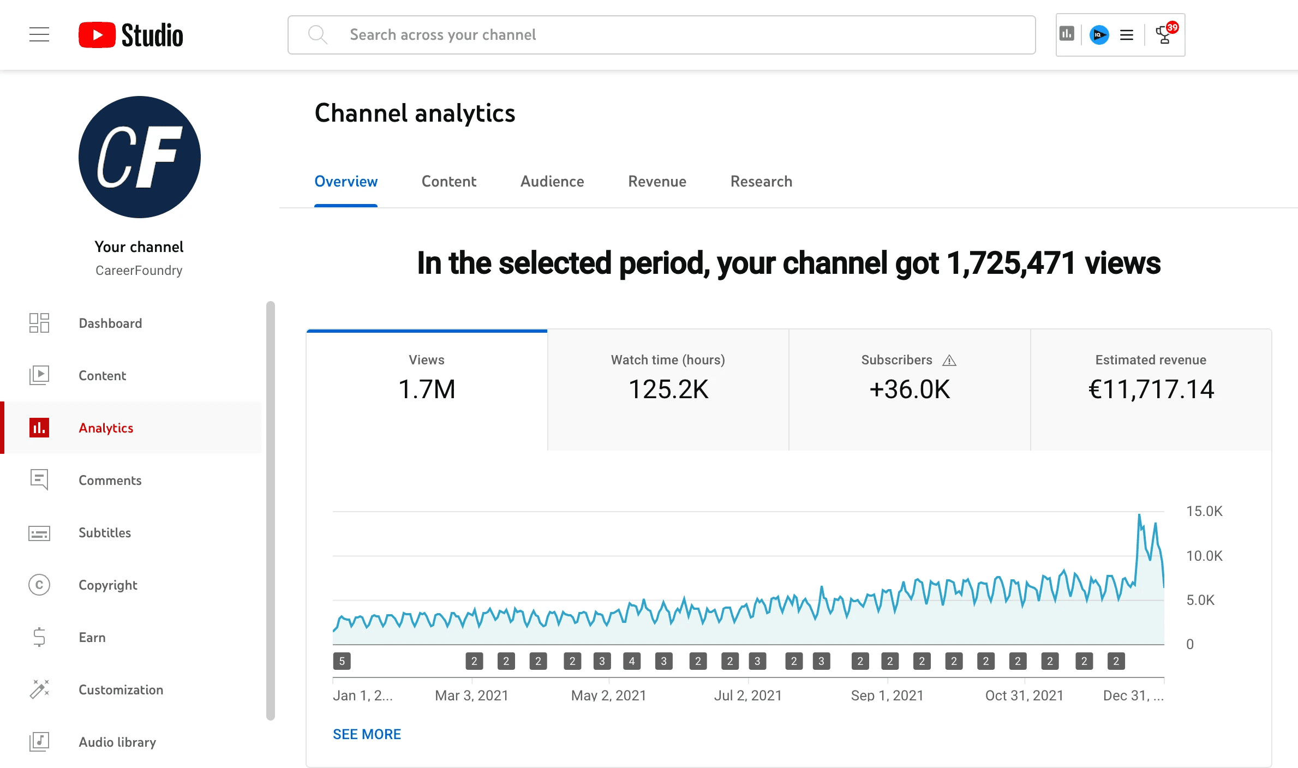Switch to the Audience tab
The width and height of the screenshot is (1298, 768).
pyautogui.click(x=552, y=182)
